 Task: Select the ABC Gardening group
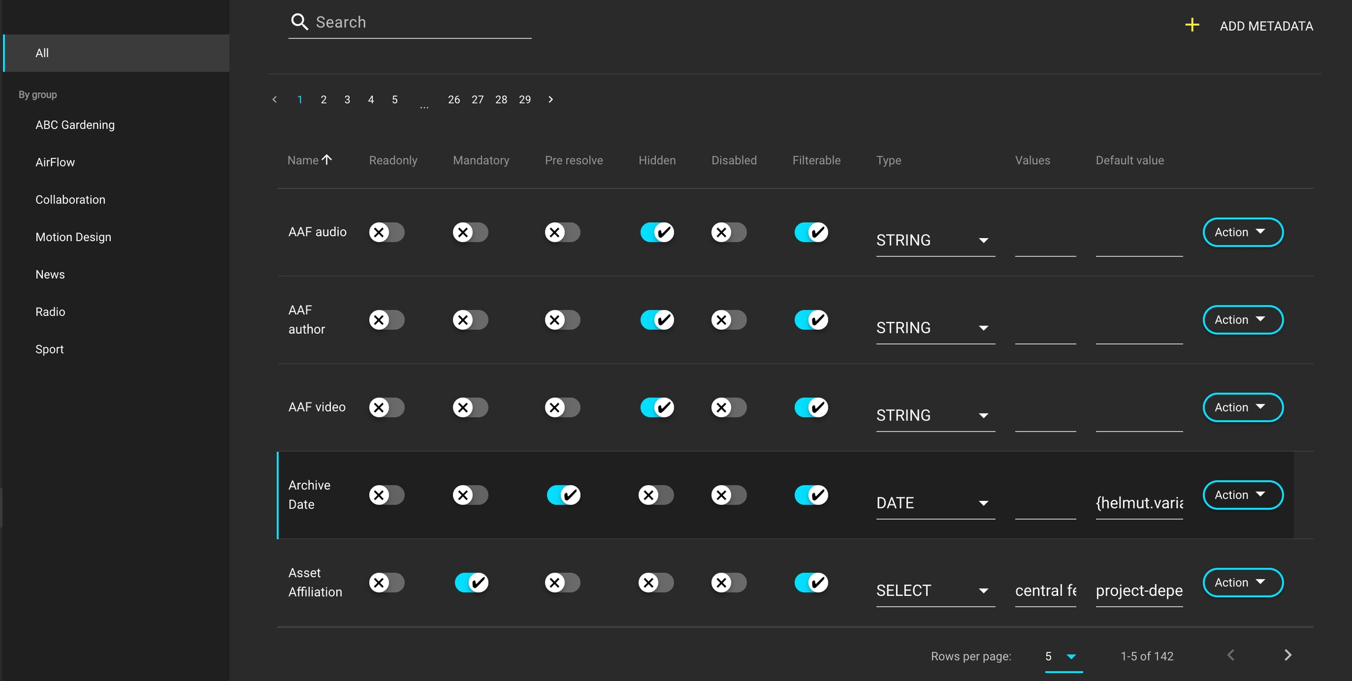(x=75, y=125)
